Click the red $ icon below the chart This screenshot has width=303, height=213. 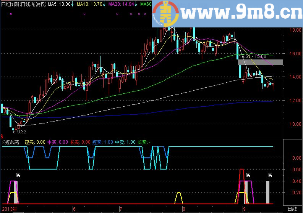(2, 136)
